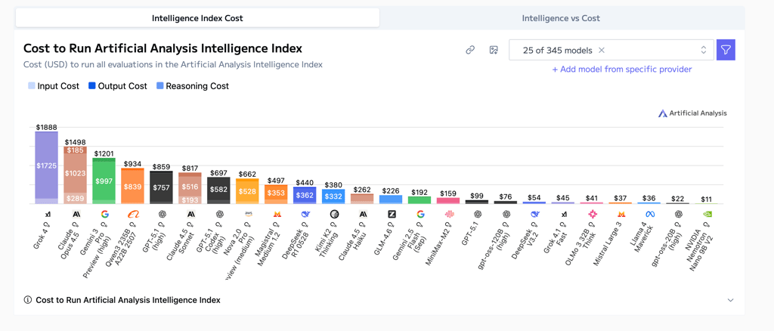Click the $1201 total above the Gemini 3 Pro bar
Image resolution: width=774 pixels, height=331 pixels.
[104, 153]
